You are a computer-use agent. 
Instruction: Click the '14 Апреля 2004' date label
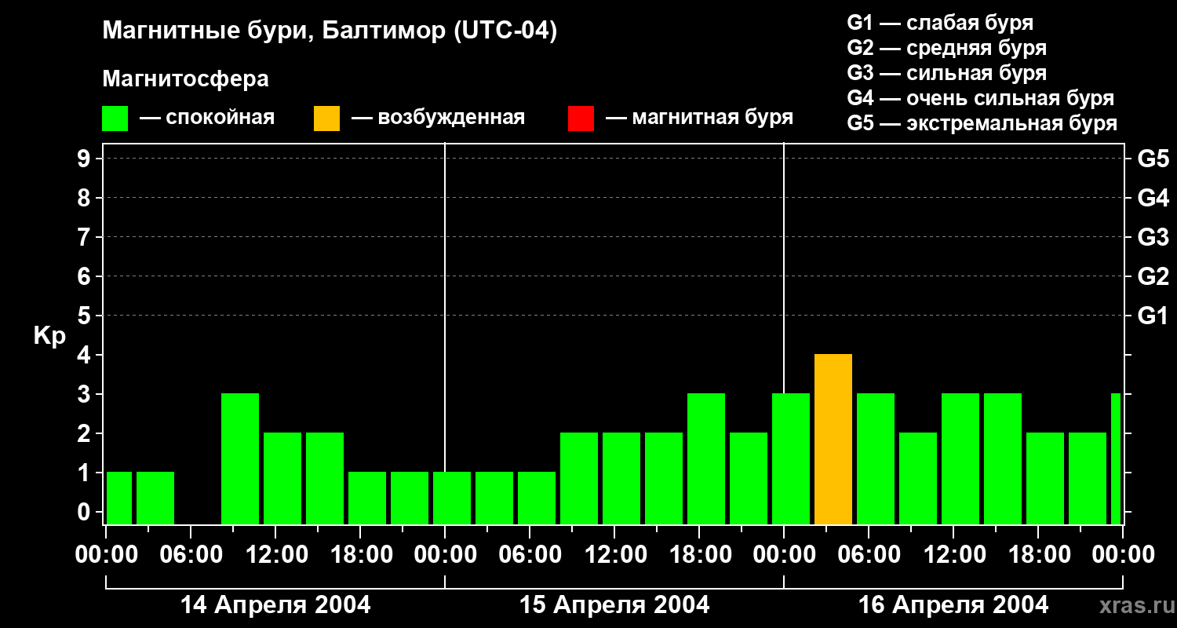(x=275, y=605)
